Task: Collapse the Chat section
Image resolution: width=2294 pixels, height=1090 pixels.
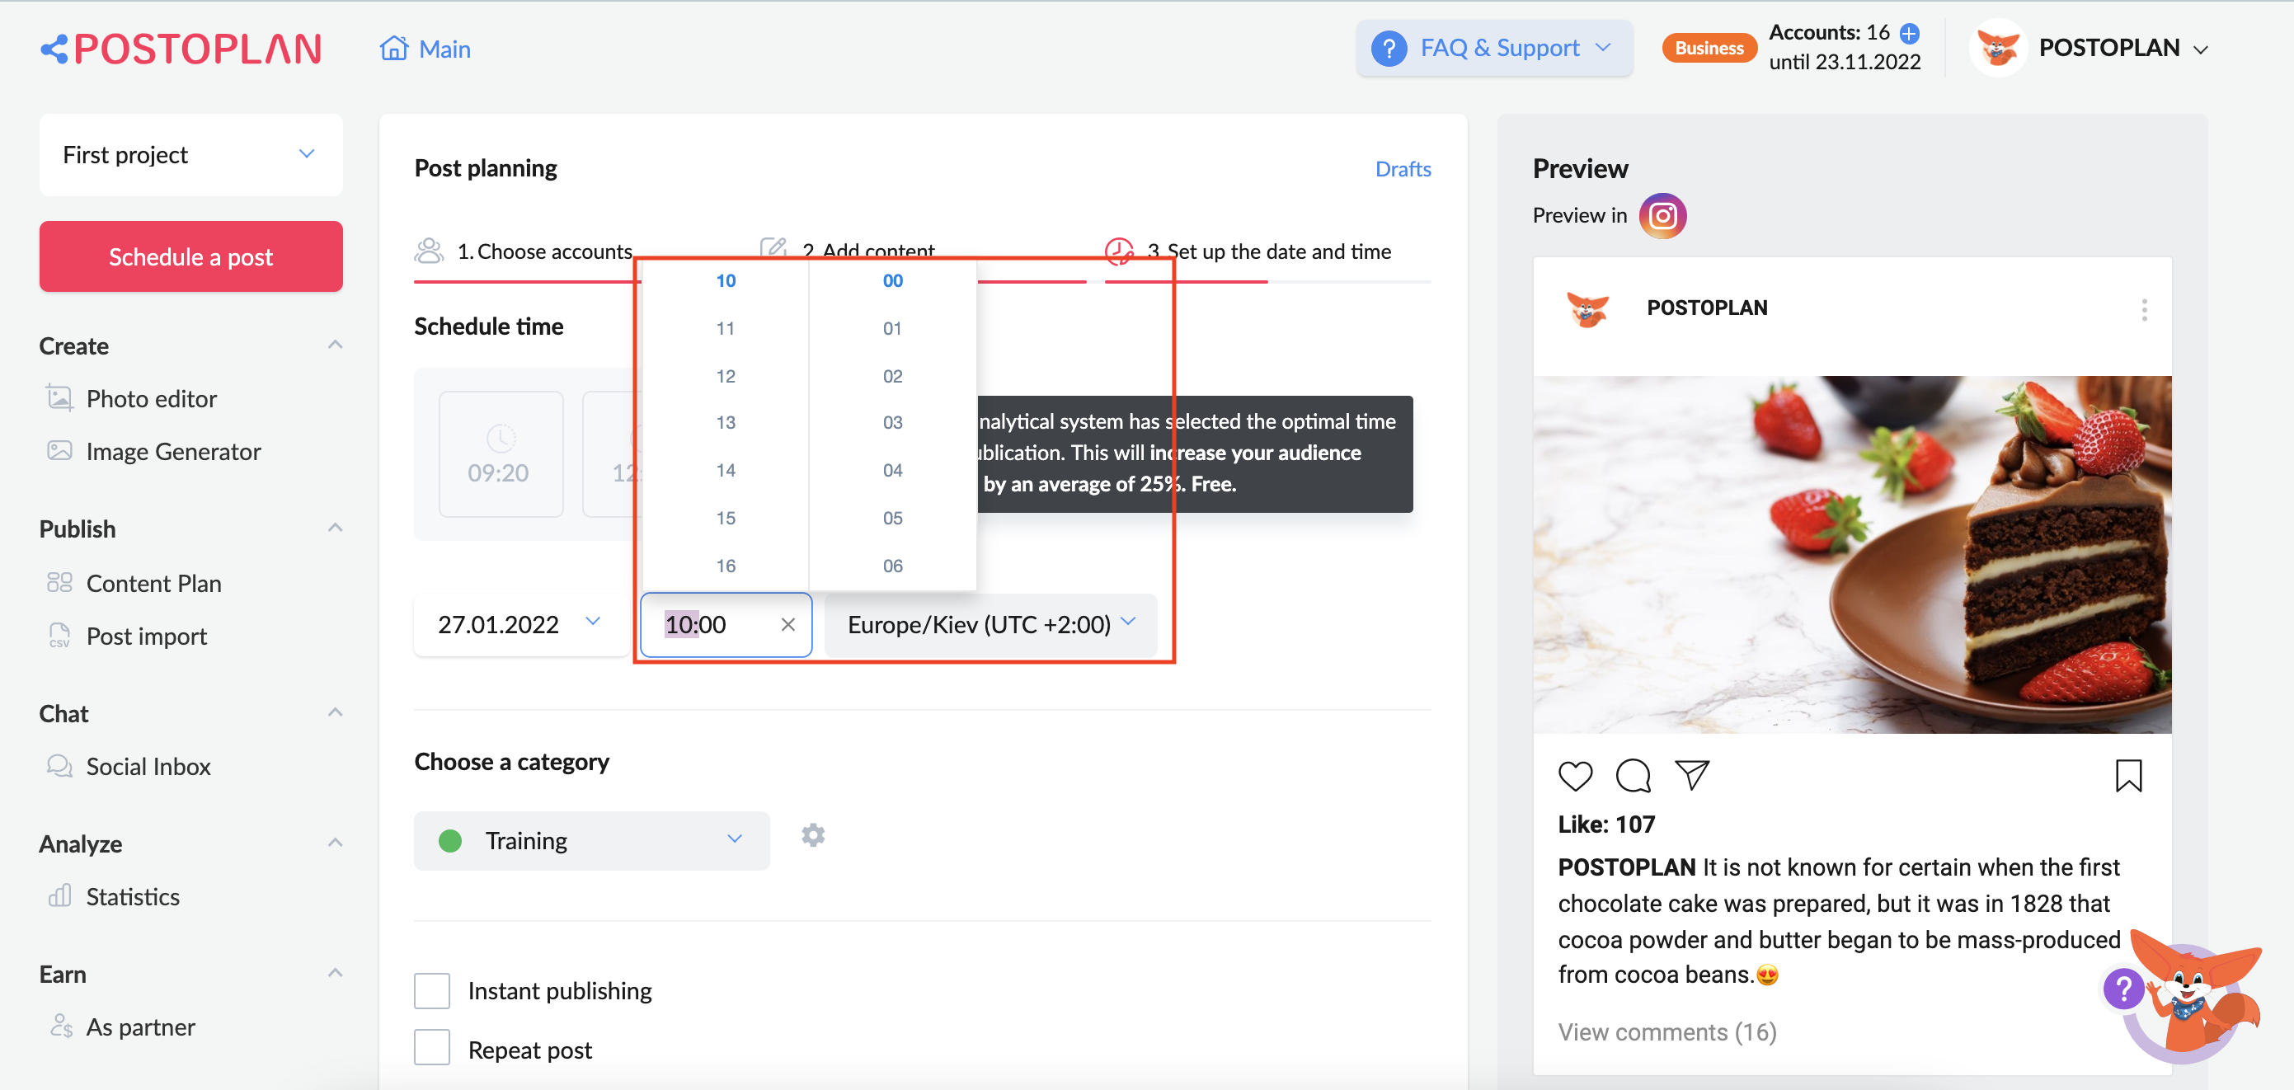Action: pos(335,712)
